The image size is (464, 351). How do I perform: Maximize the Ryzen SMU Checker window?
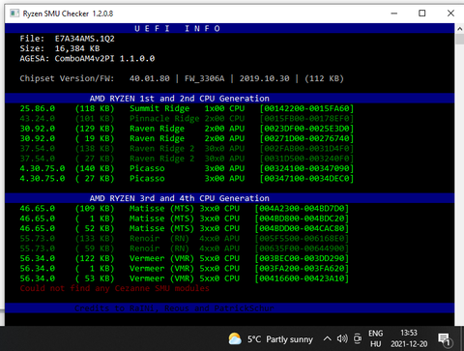pyautogui.click(x=422, y=14)
